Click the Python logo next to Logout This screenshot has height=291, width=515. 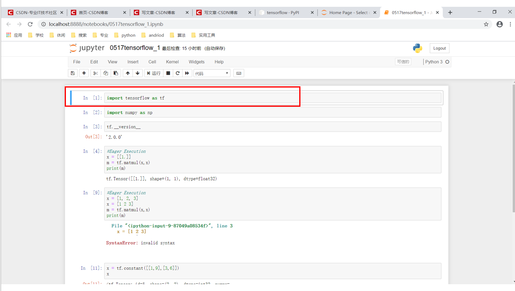point(417,48)
